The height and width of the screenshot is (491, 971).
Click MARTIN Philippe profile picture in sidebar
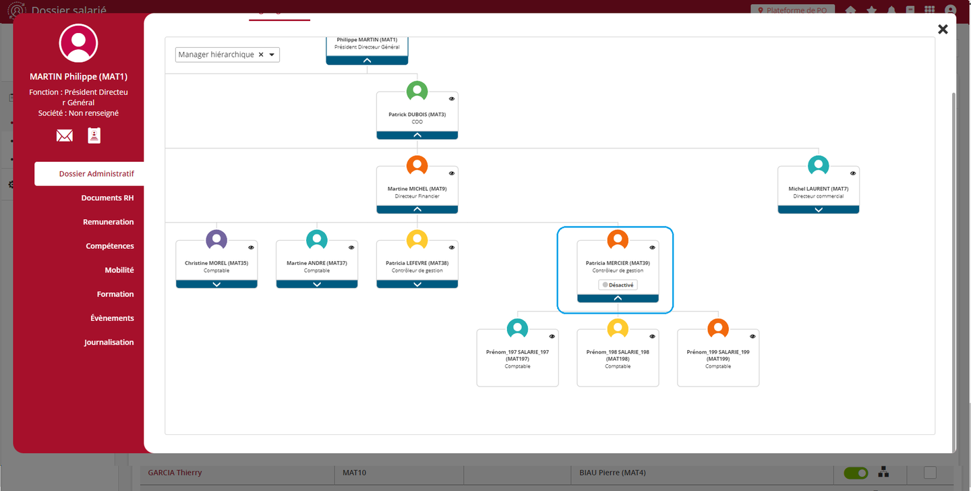click(78, 43)
